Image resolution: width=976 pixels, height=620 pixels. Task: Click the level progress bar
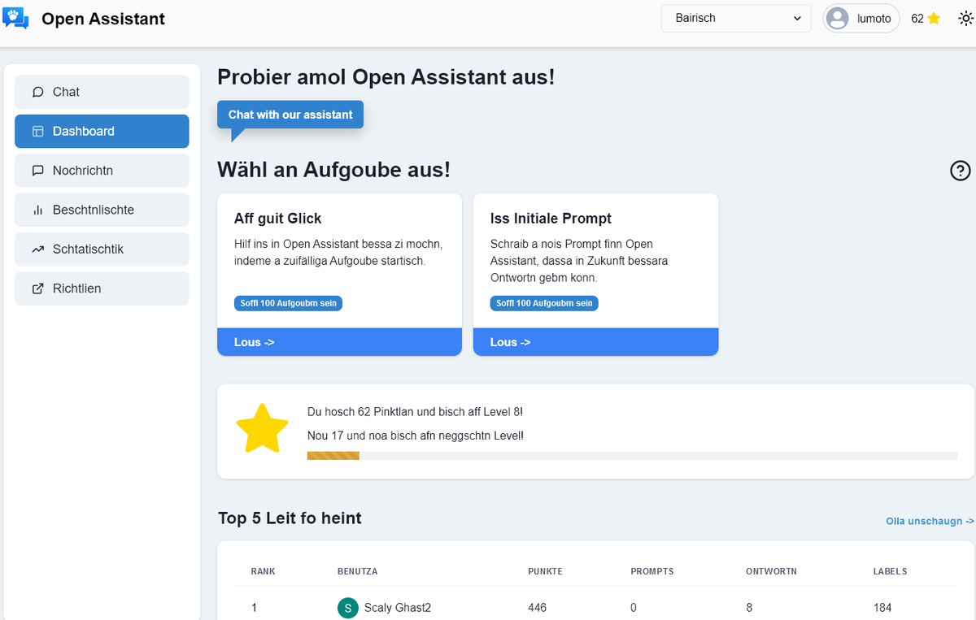tap(632, 455)
